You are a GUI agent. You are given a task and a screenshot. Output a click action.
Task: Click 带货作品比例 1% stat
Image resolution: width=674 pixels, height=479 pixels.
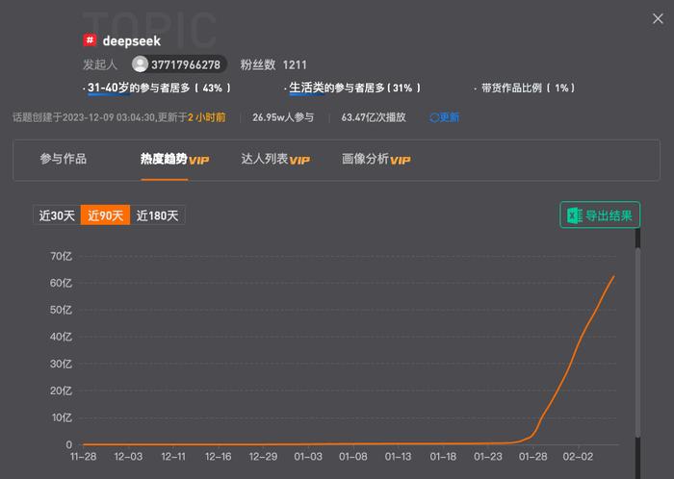[528, 88]
